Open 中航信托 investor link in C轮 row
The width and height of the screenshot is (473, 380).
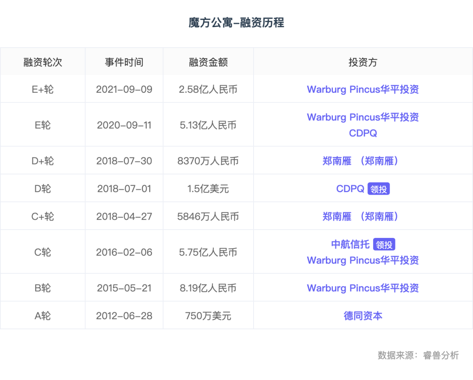point(350,244)
